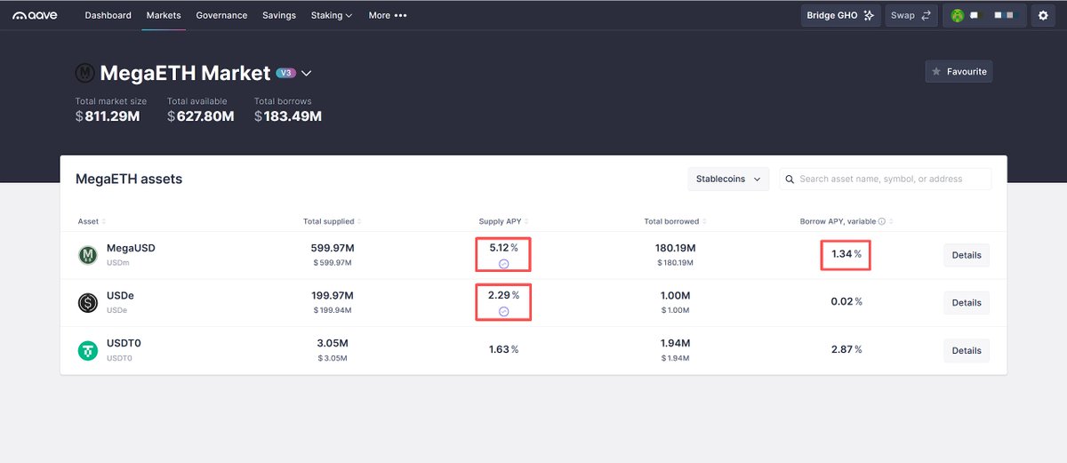This screenshot has width=1067, height=463.
Task: Go to the Dashboard tab
Action: click(108, 15)
